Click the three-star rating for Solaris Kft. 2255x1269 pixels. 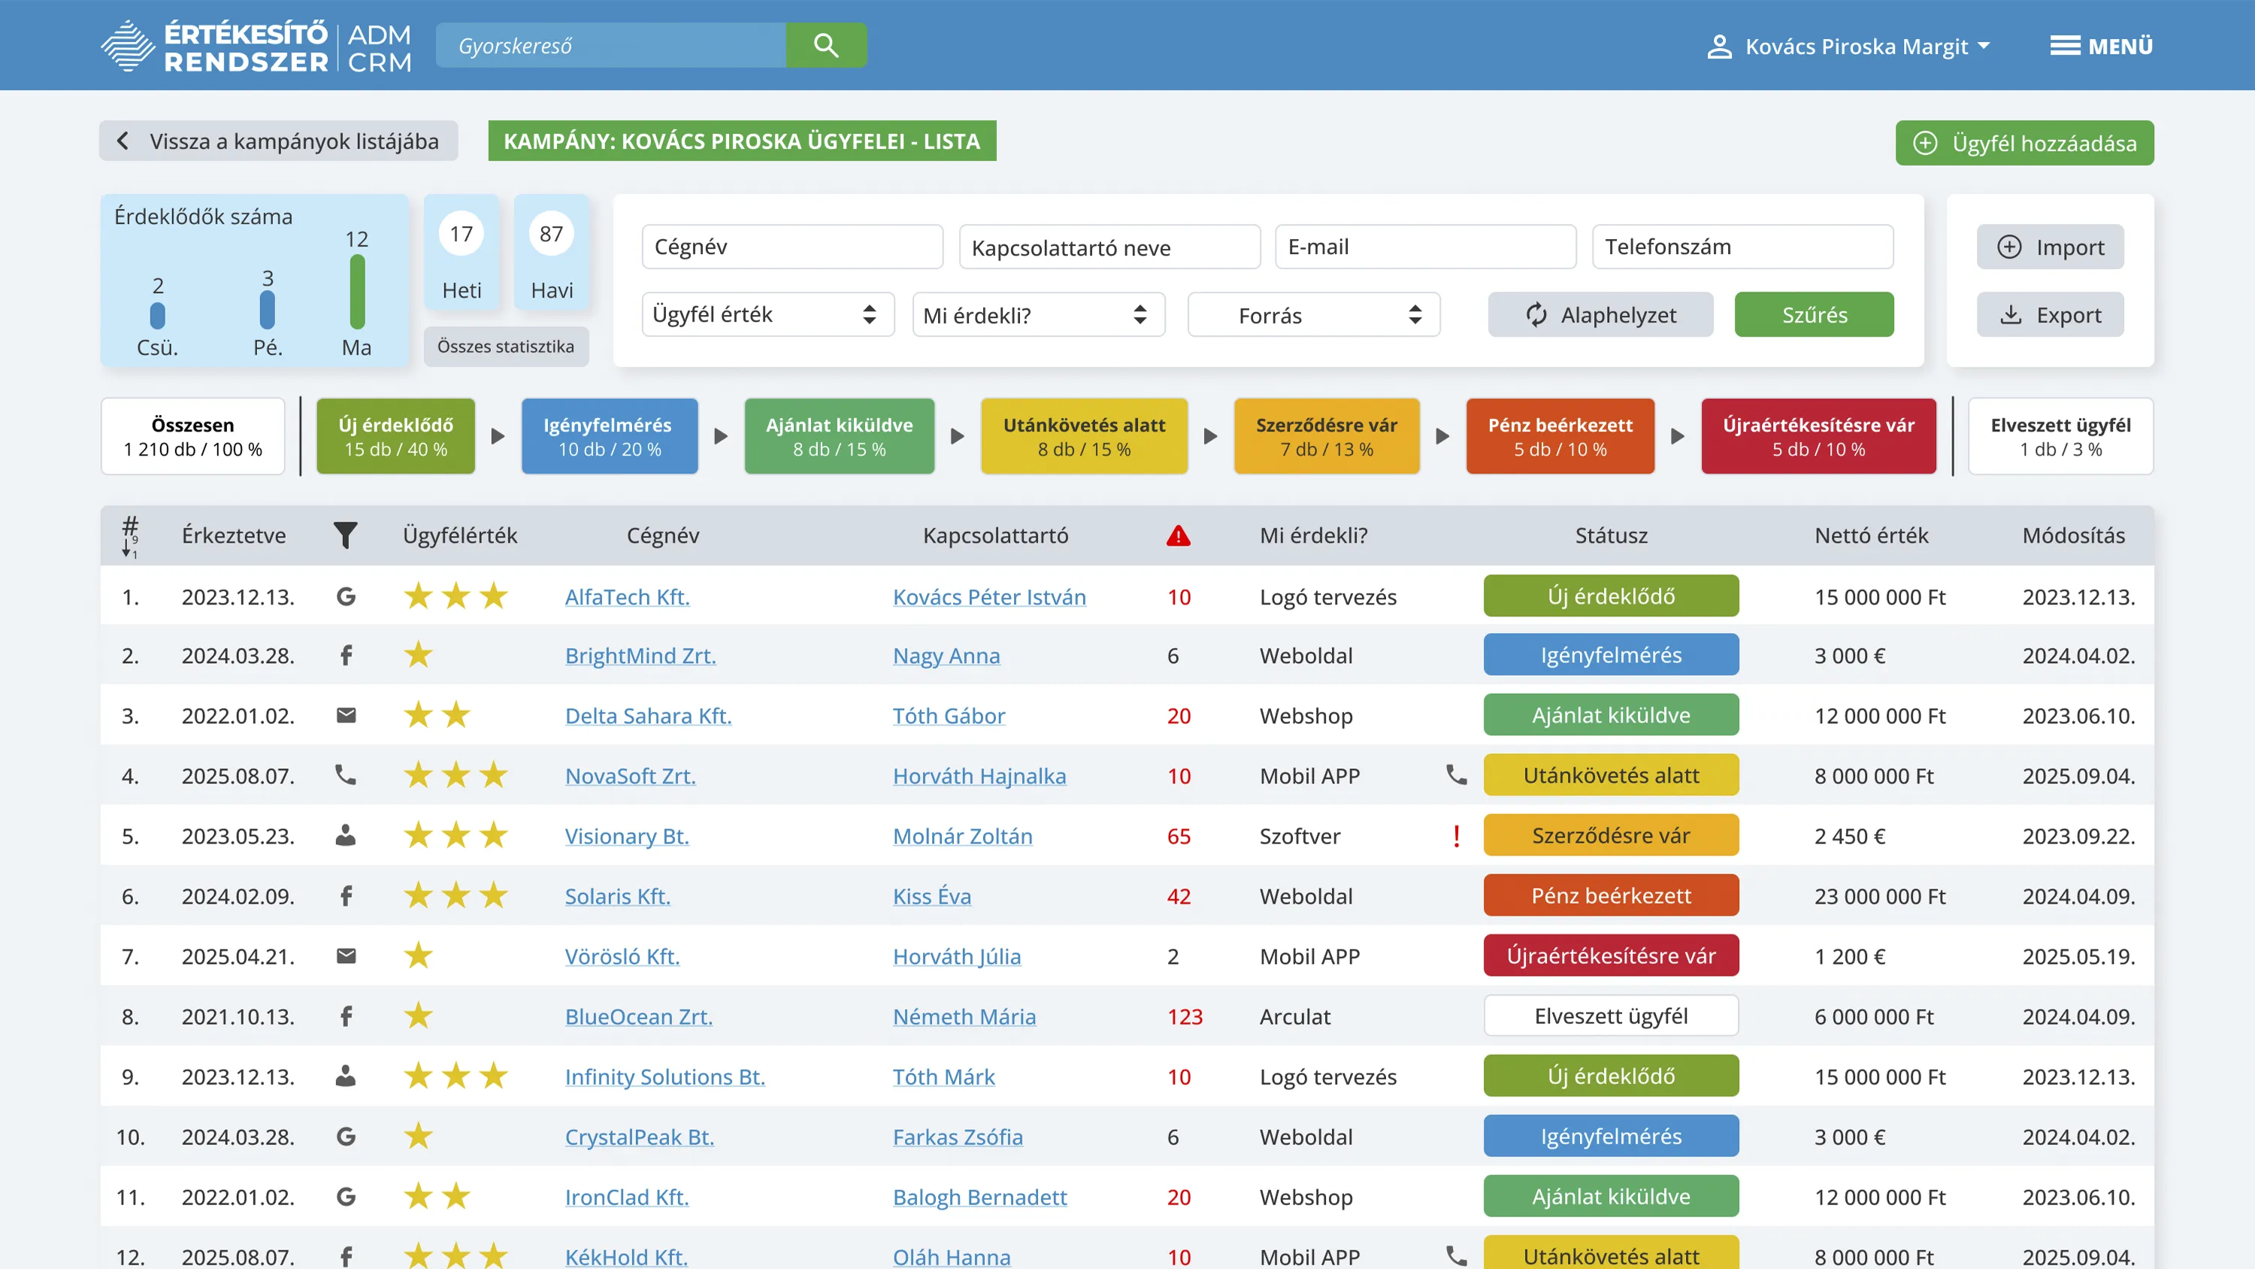point(456,896)
